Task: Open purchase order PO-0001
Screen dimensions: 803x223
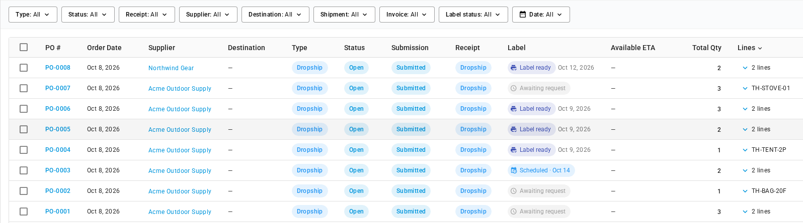Action: (58, 211)
